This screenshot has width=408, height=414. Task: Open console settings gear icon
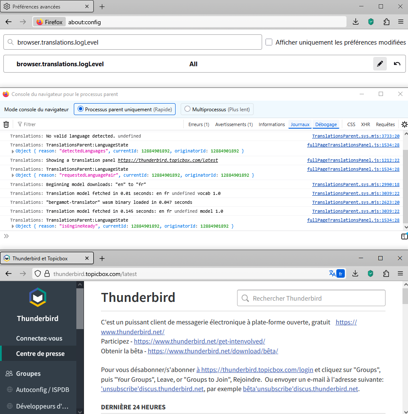(404, 124)
